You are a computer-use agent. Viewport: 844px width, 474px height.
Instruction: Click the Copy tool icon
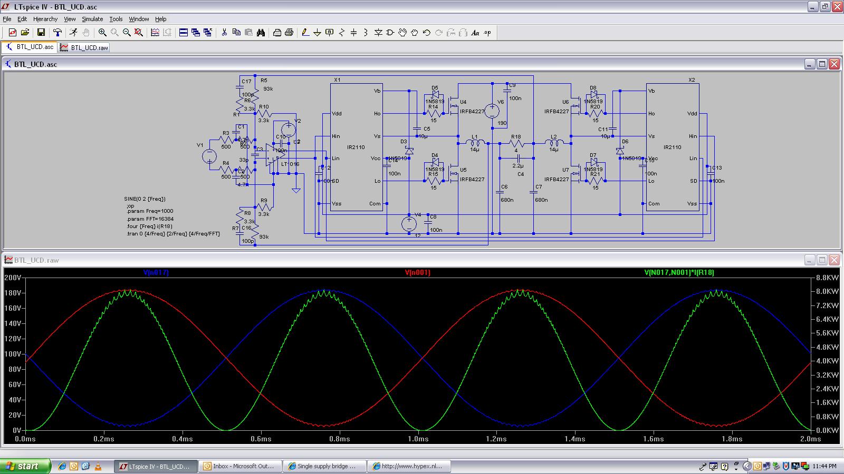[236, 33]
